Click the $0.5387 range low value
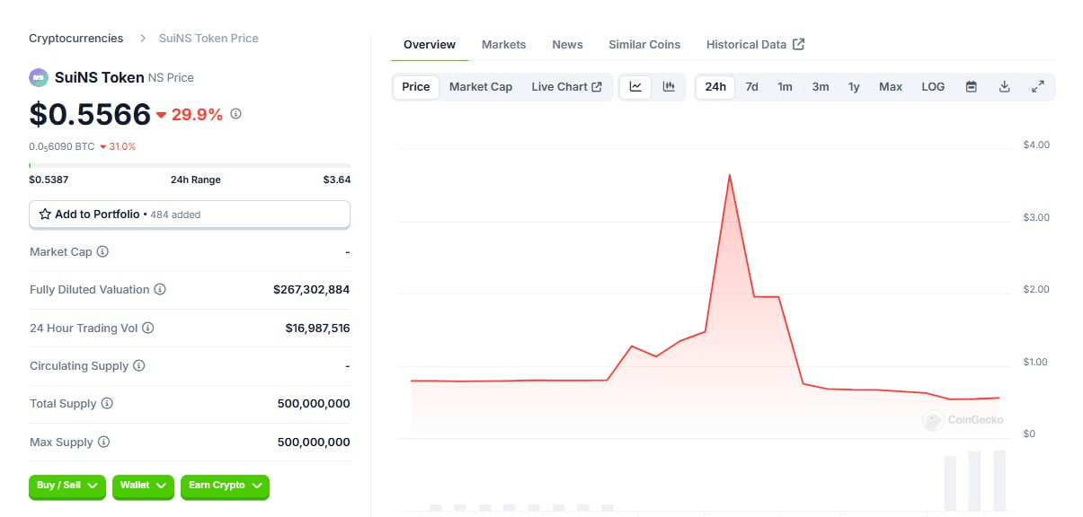The width and height of the screenshot is (1083, 517). tap(49, 180)
